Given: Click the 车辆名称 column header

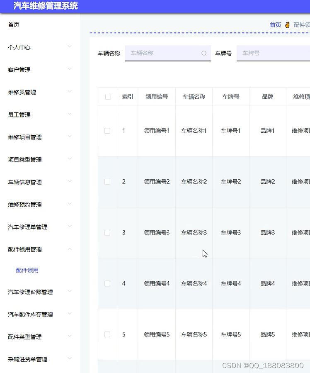Looking at the screenshot, I should [194, 97].
